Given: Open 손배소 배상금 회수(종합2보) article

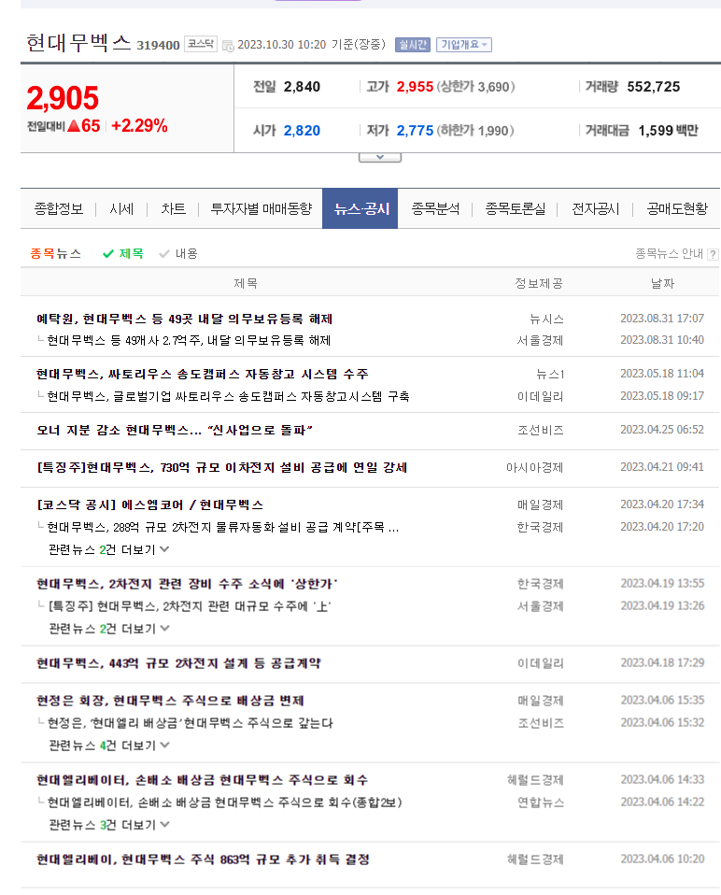Looking at the screenshot, I should pos(224,803).
